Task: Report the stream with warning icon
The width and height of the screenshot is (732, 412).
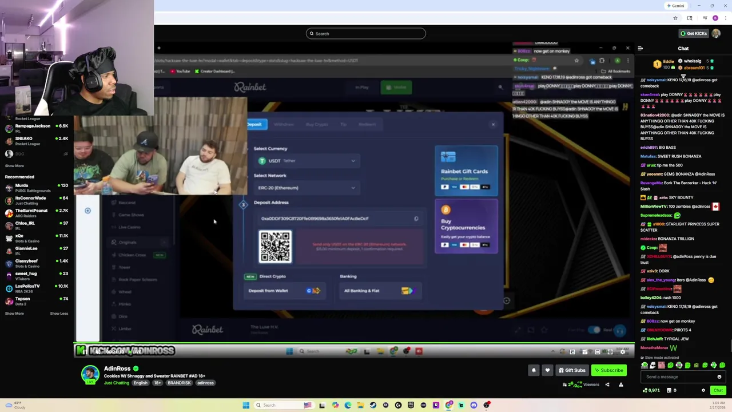Action: (x=620, y=385)
